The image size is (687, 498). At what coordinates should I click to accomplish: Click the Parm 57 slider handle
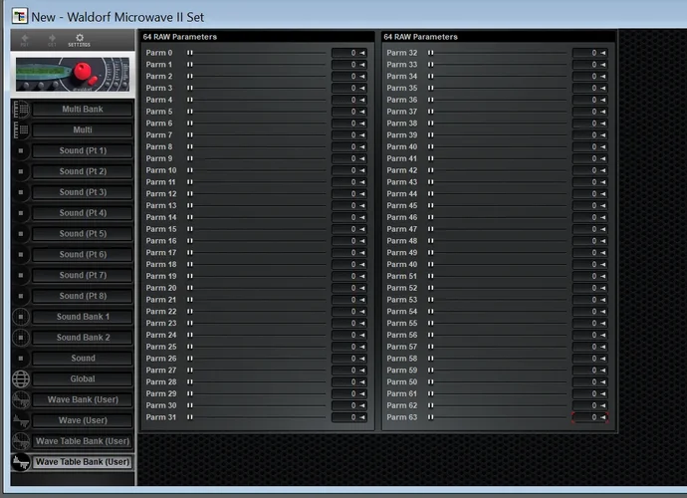click(x=431, y=347)
